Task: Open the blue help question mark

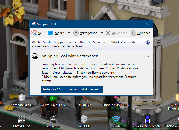Action: (x=148, y=42)
